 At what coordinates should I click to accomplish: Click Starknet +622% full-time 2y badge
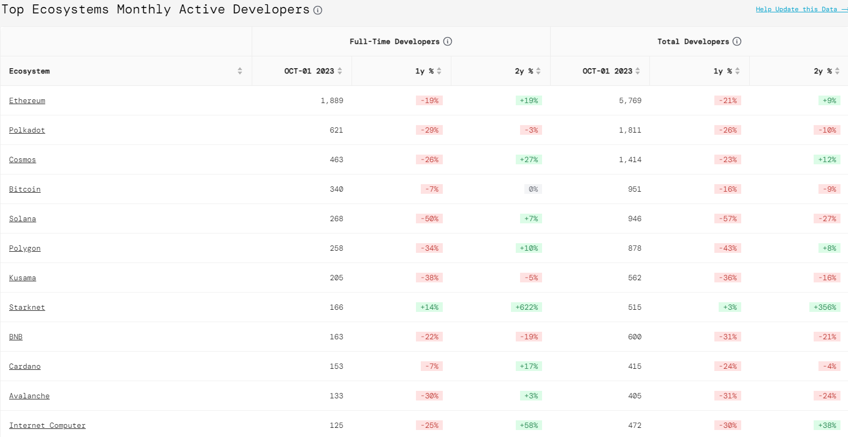tap(527, 307)
